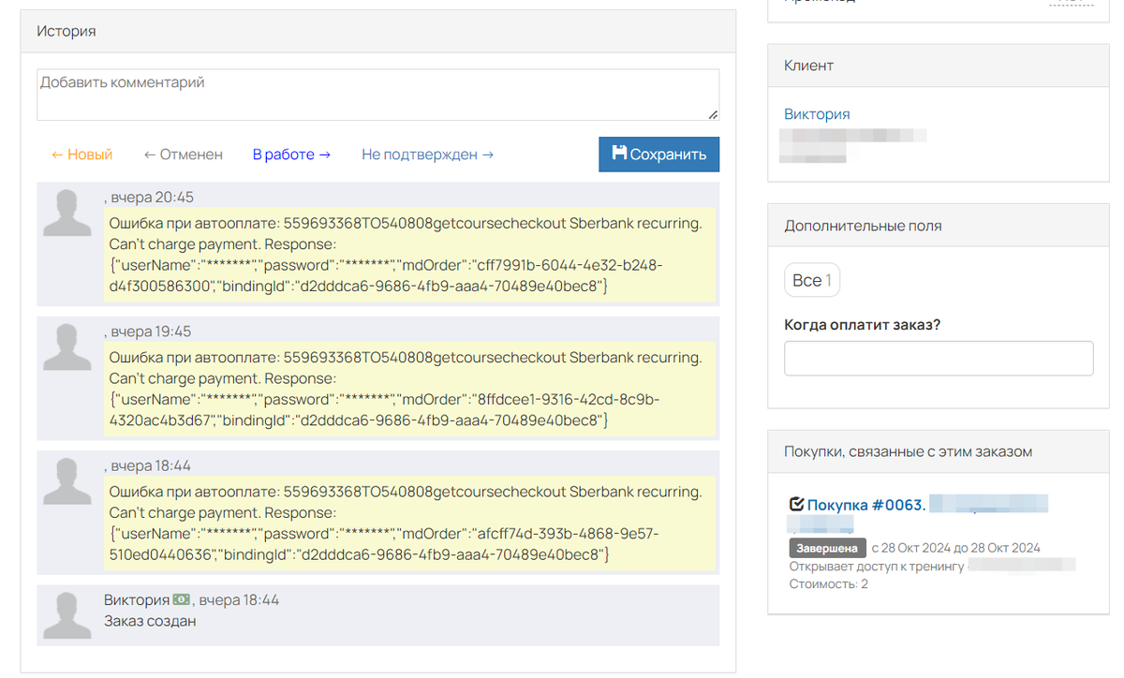Click the 'Когда оплатит заказ?' label
Image resolution: width=1124 pixels, height=678 pixels.
tap(862, 325)
